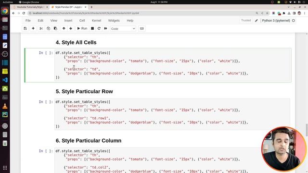The width and height of the screenshot is (308, 173).
Task: Click the page vertical scrollbar thumb
Action: point(307,130)
